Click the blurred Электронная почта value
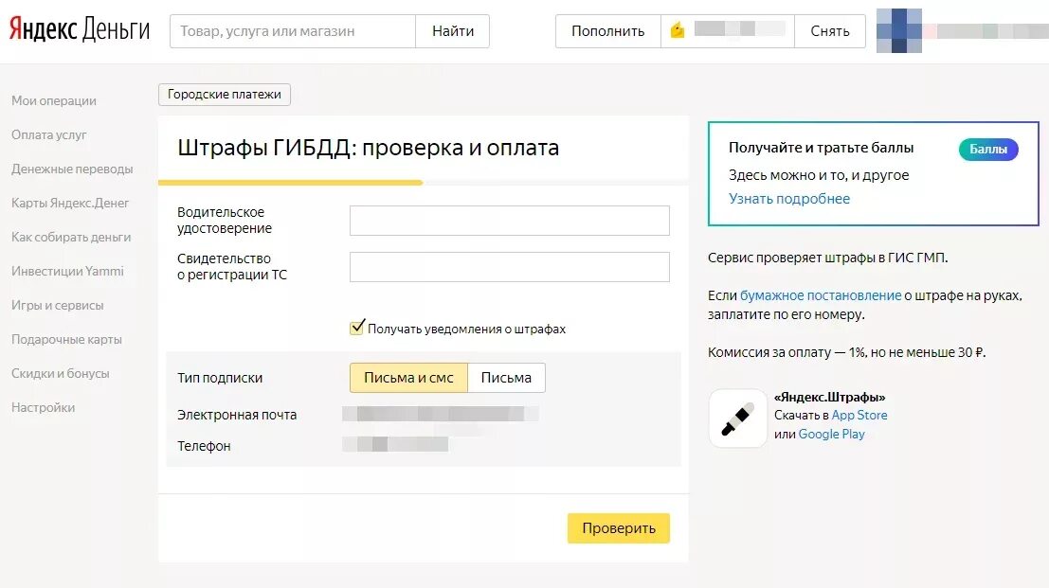The height and width of the screenshot is (588, 1049). pos(441,415)
